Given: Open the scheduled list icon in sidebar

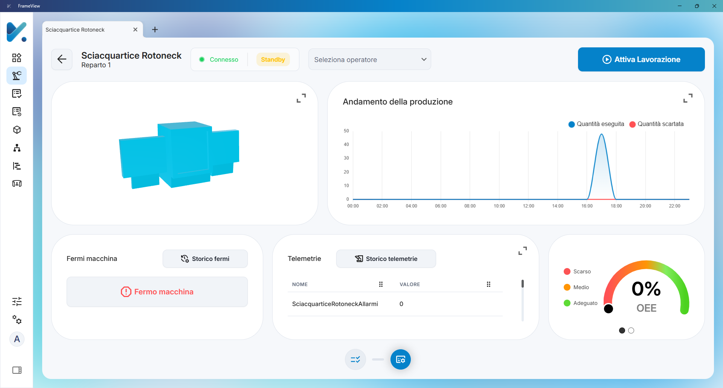Looking at the screenshot, I should point(17,112).
